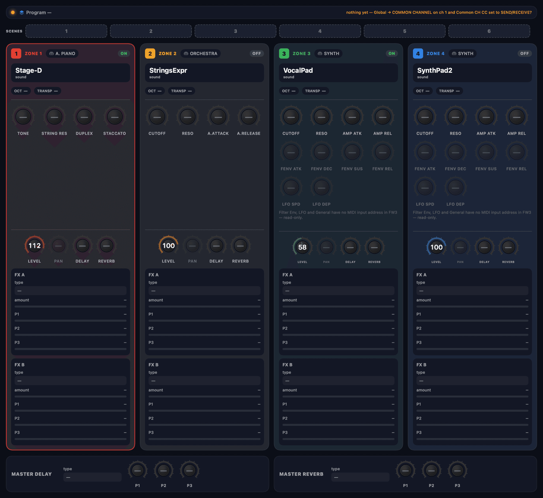The image size is (543, 498).
Task: Click the TONE knob in Zone 1
Action: point(23,117)
